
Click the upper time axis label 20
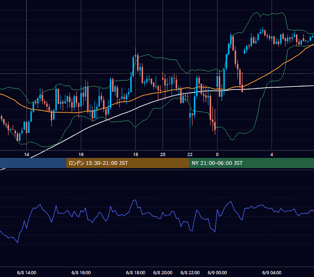pos(163,155)
